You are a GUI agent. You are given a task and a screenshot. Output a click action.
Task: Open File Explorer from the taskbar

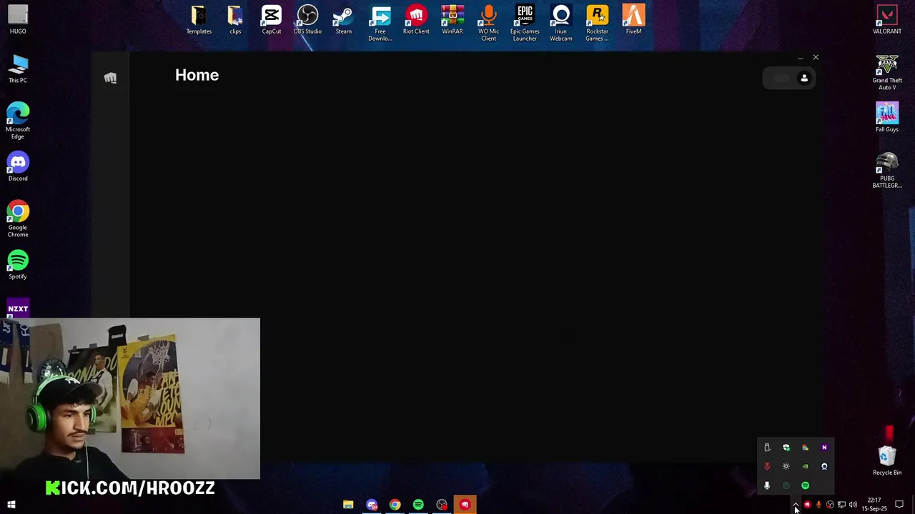[348, 505]
